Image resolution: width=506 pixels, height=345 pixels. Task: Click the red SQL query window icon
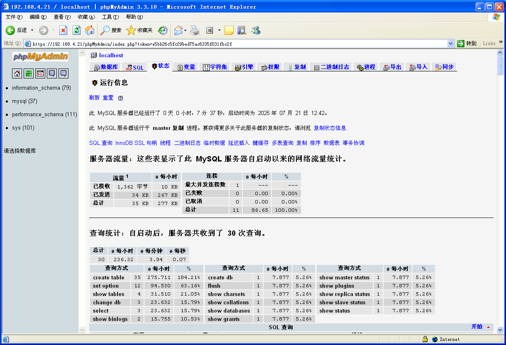pos(40,73)
